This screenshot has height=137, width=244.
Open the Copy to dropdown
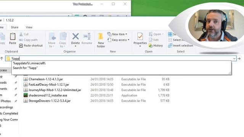(63, 40)
